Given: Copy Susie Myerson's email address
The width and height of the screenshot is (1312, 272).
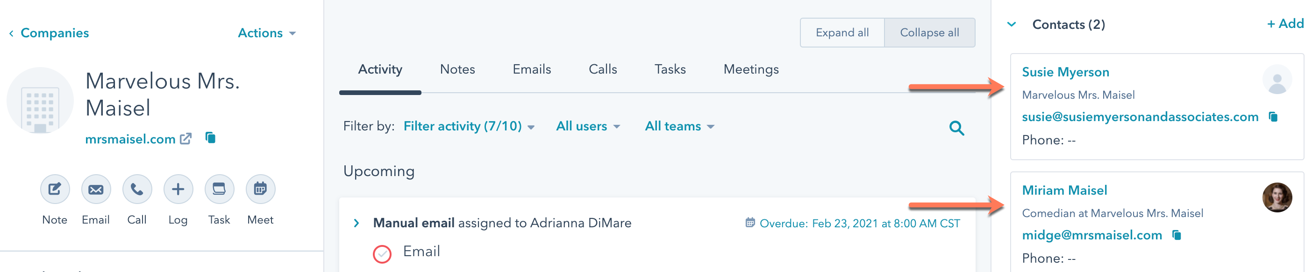Looking at the screenshot, I should click(1273, 117).
